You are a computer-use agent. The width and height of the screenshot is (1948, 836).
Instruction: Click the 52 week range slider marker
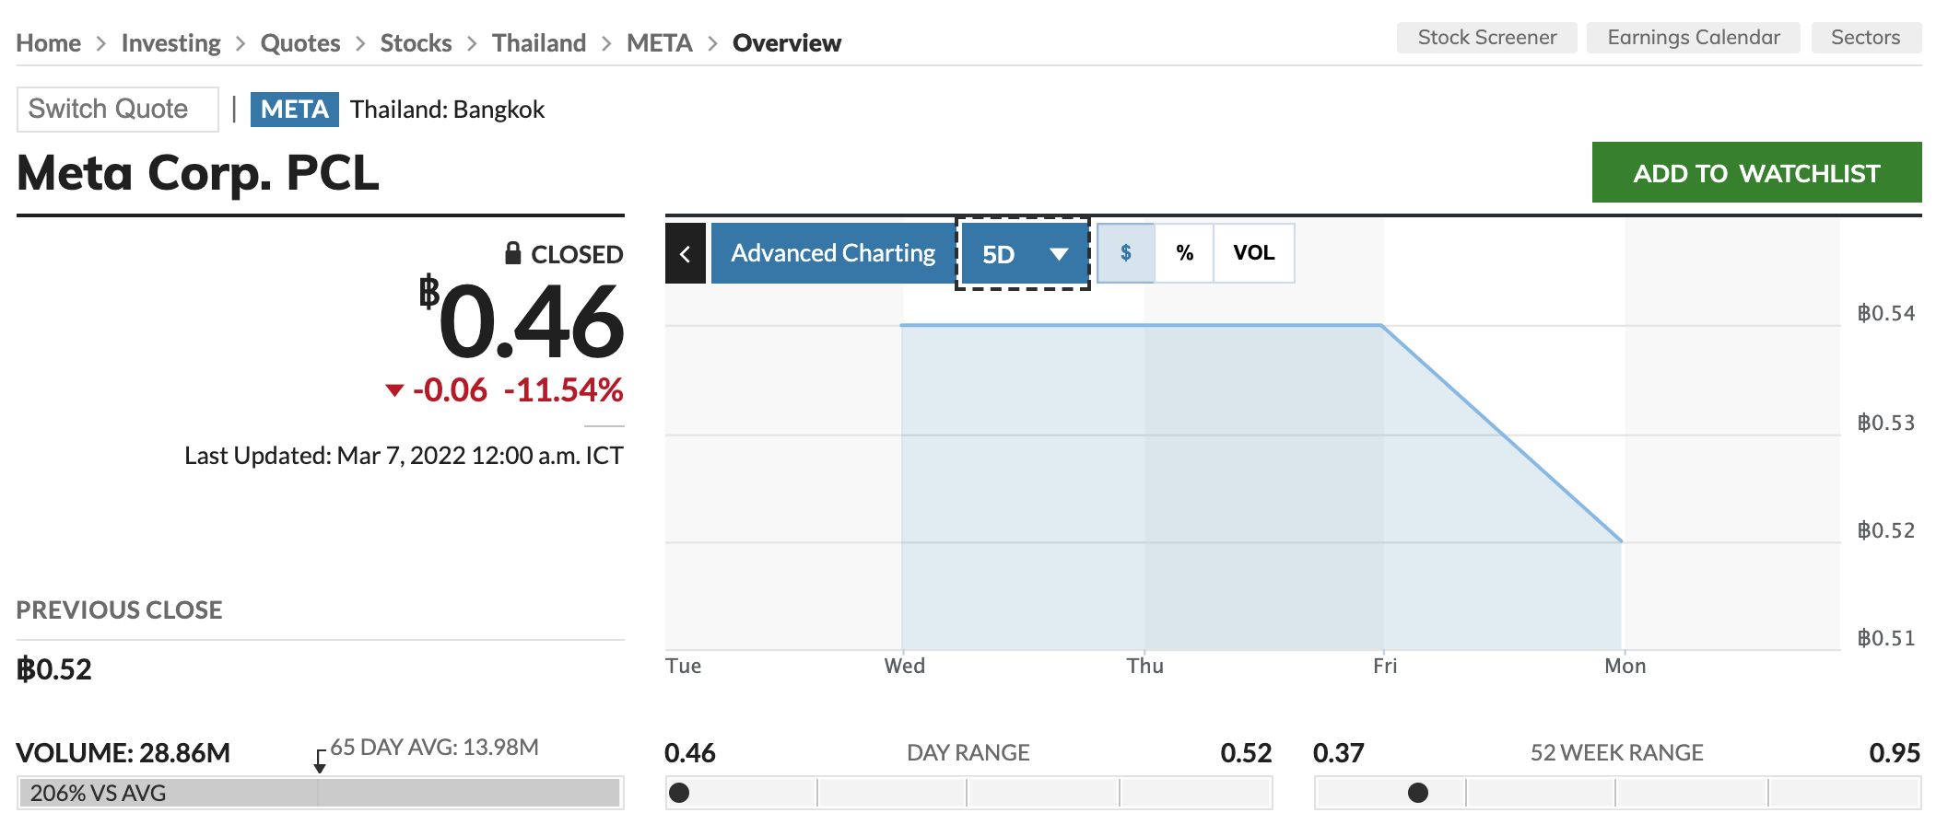coord(1418,793)
